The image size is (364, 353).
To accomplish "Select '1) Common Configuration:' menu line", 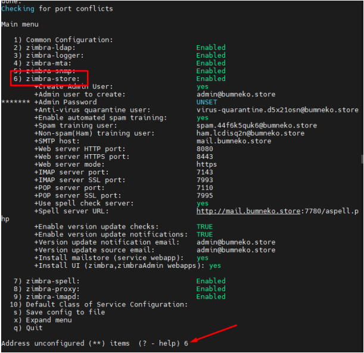I will (x=63, y=40).
